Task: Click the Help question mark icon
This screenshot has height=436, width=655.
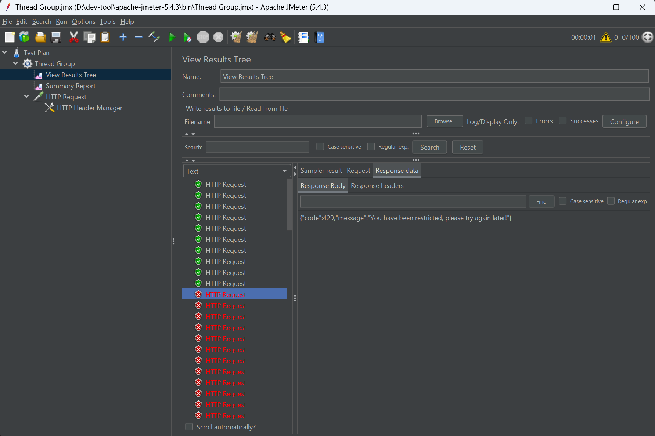Action: pyautogui.click(x=320, y=37)
